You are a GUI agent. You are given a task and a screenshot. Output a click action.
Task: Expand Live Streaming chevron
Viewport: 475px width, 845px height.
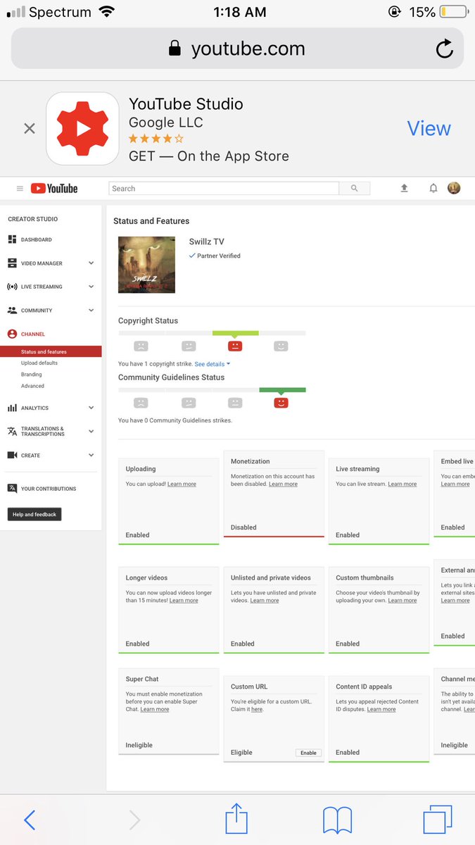pos(91,287)
